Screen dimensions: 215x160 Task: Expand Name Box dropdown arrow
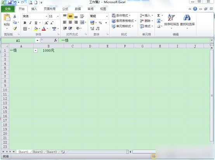click(x=37, y=40)
